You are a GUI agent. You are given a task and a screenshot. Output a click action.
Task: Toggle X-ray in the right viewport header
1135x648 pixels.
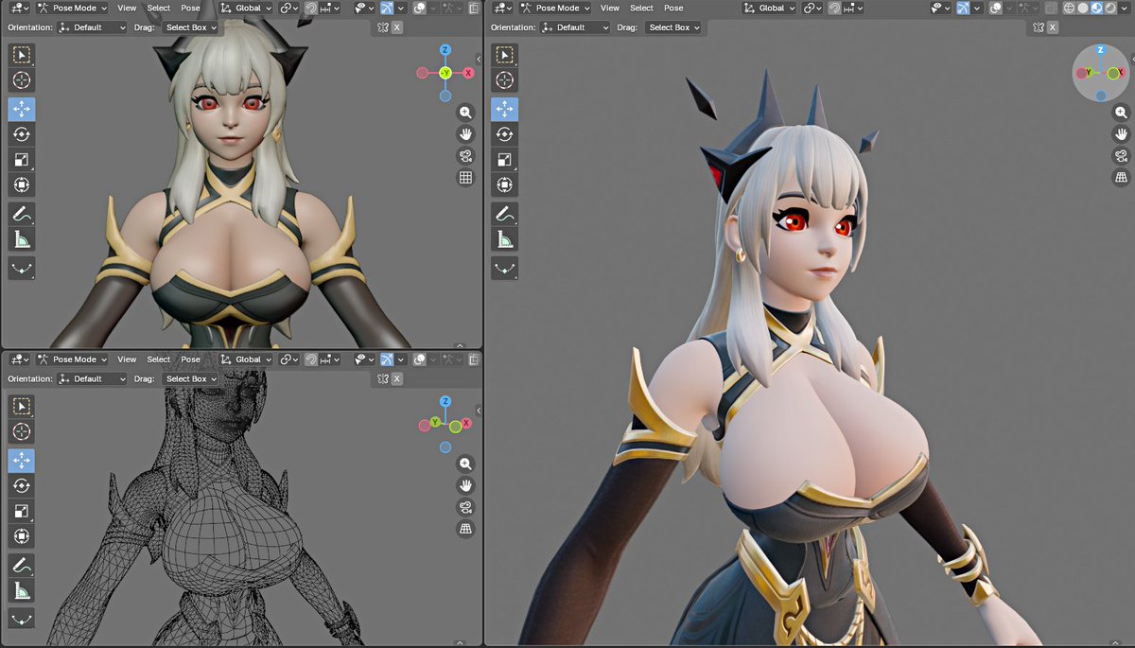click(1050, 8)
